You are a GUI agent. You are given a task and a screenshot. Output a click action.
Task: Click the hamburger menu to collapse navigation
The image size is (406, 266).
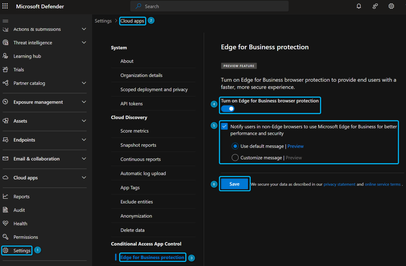tap(5, 21)
